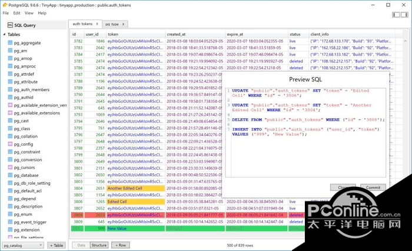Select id cell 3800
Viewport: 412px width, 251px height.
[x=78, y=162]
